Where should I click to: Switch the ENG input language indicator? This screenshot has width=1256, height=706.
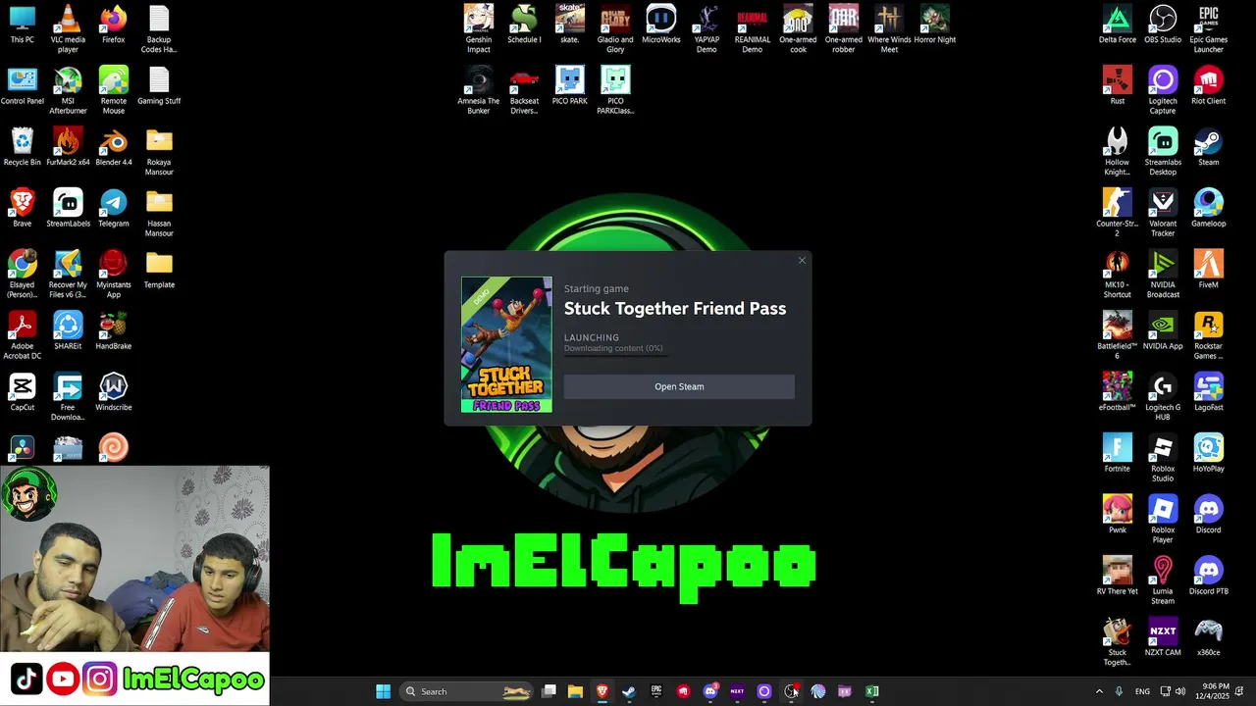click(x=1142, y=691)
